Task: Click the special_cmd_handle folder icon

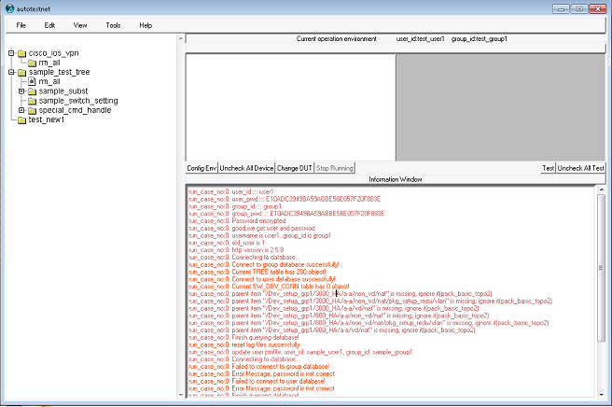Action: point(32,110)
